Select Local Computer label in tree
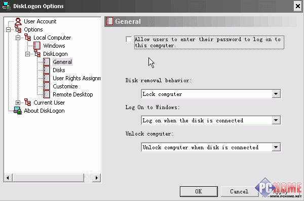304x201 pixels. 52,38
